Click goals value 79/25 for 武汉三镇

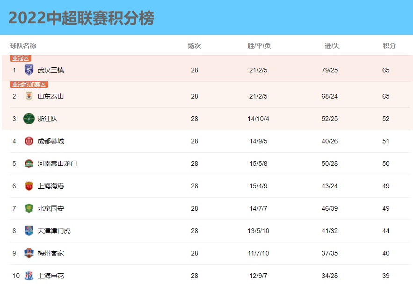(x=329, y=70)
